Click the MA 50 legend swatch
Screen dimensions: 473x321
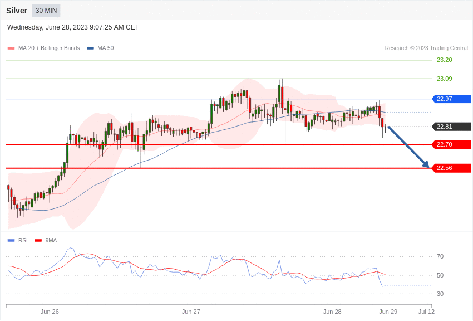click(90, 48)
